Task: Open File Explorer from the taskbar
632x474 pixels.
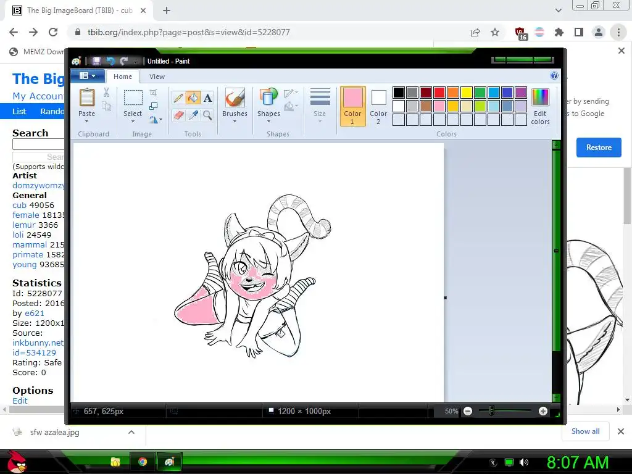Action: click(x=115, y=462)
